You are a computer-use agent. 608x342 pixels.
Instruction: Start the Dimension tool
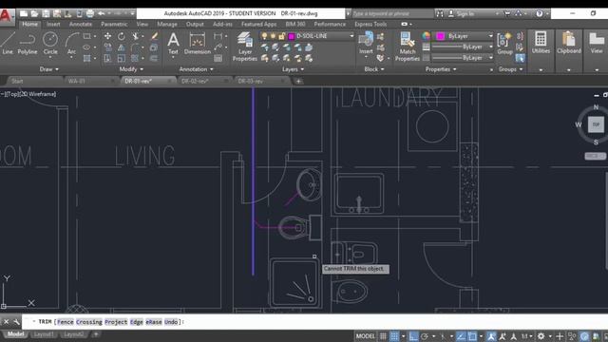(197, 43)
